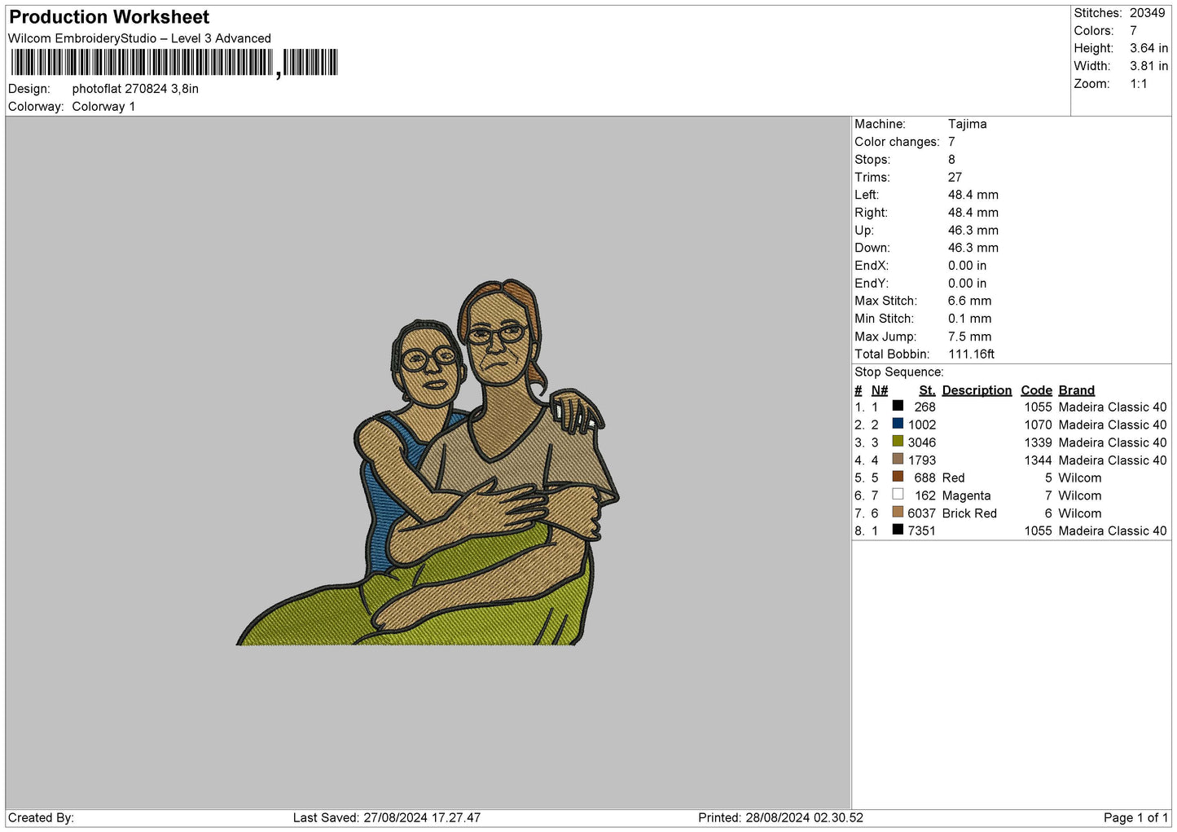Click the black swatch in stop 1
The width and height of the screenshot is (1177, 832).
click(x=898, y=406)
